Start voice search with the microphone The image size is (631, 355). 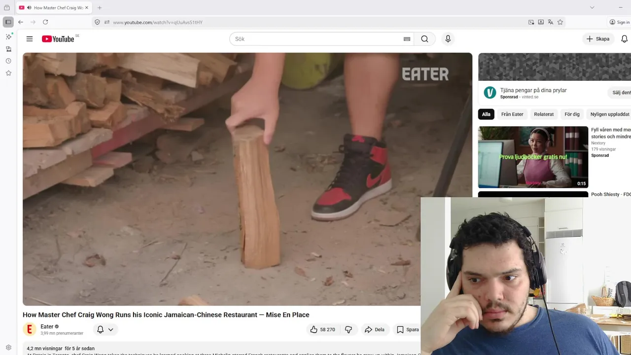(x=448, y=39)
